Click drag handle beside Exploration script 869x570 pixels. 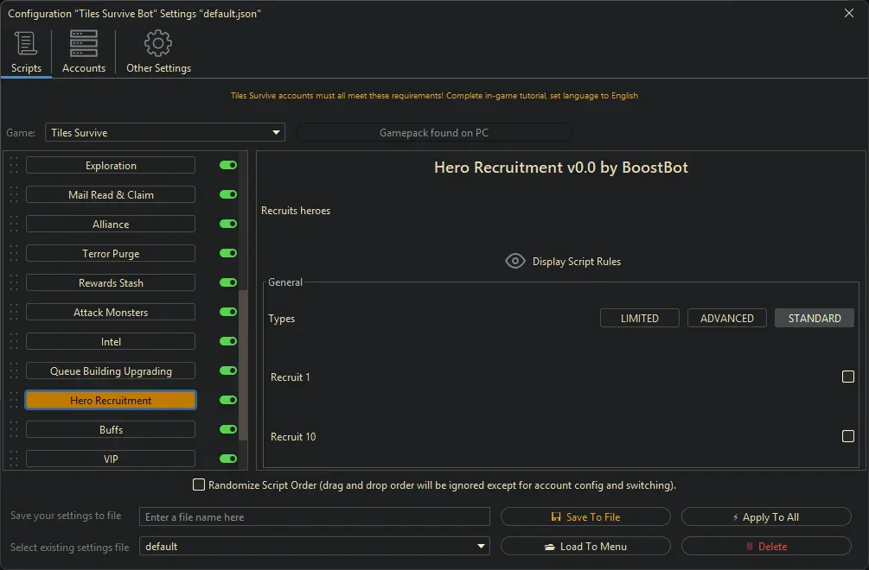14,166
